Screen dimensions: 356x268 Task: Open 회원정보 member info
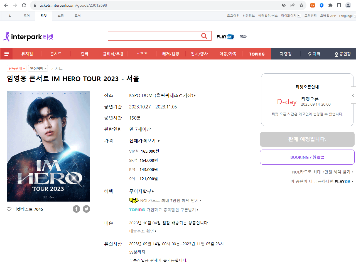pyautogui.click(x=249, y=16)
